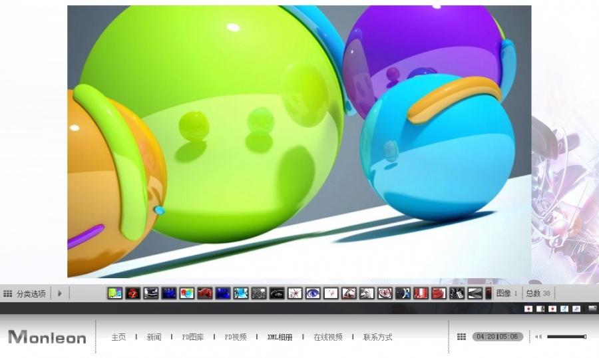Open the 在线视频 online video page
The width and height of the screenshot is (599, 358).
click(327, 337)
